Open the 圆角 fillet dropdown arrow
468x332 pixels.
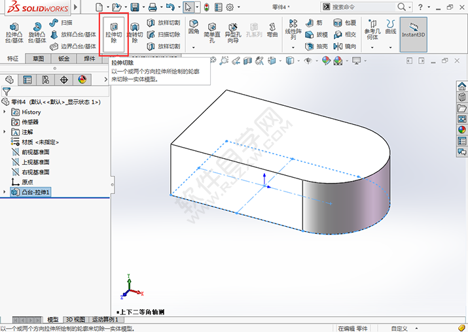click(x=193, y=48)
